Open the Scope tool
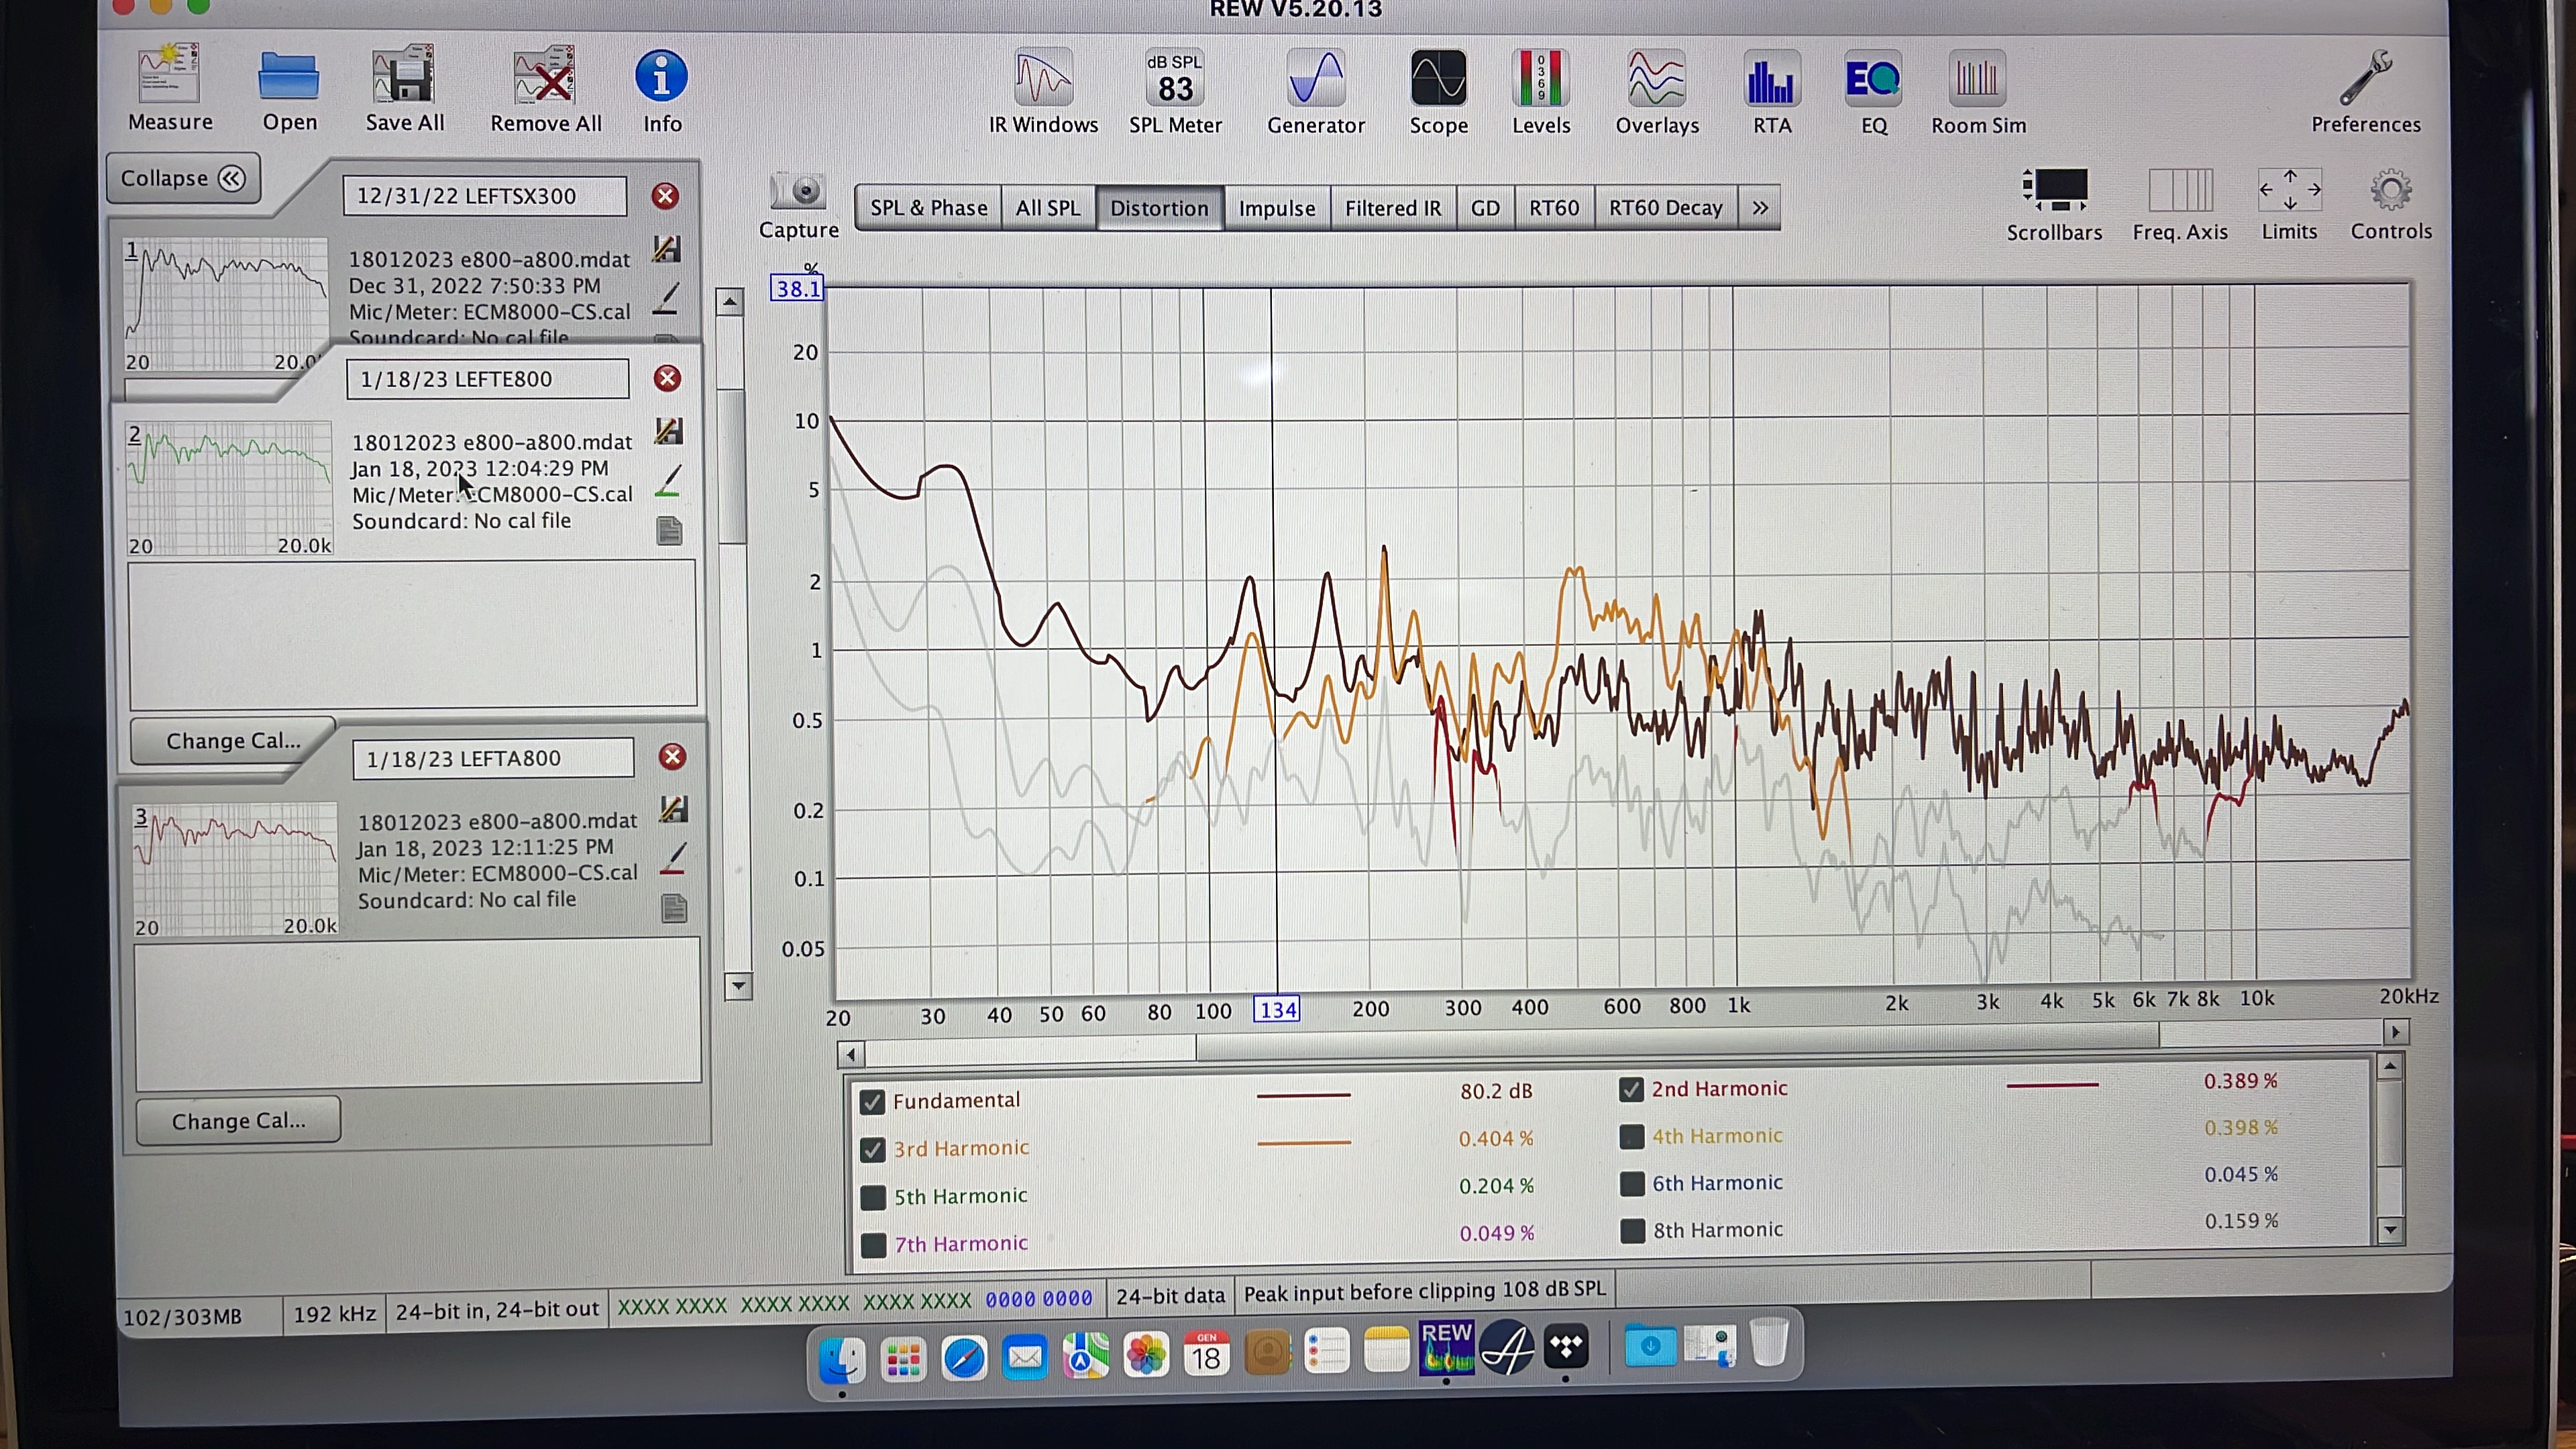Viewport: 2576px width, 1449px height. [x=1438, y=78]
